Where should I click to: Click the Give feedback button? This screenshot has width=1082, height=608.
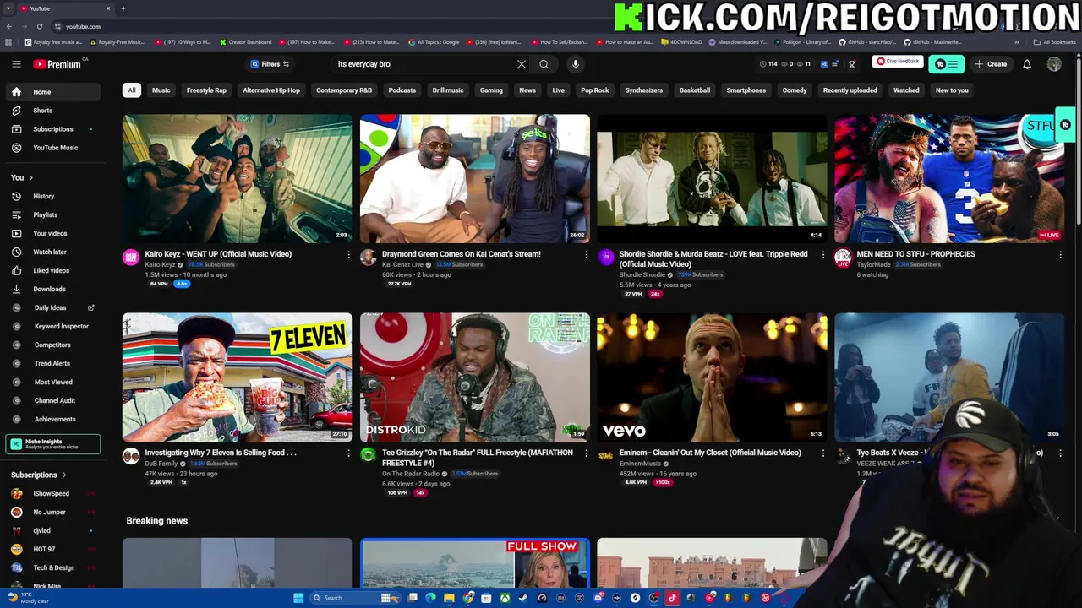click(898, 62)
